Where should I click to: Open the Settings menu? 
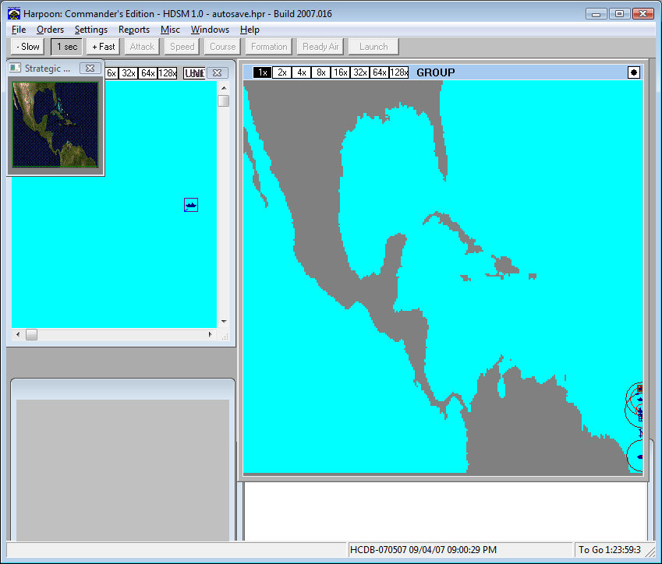tap(91, 30)
